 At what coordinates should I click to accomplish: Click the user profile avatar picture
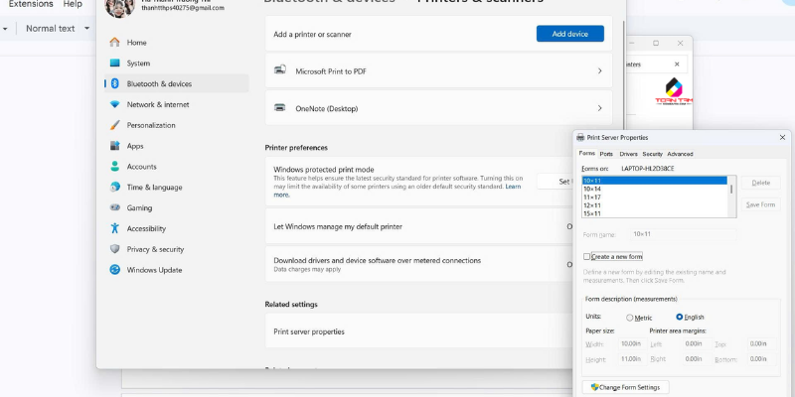pos(115,8)
